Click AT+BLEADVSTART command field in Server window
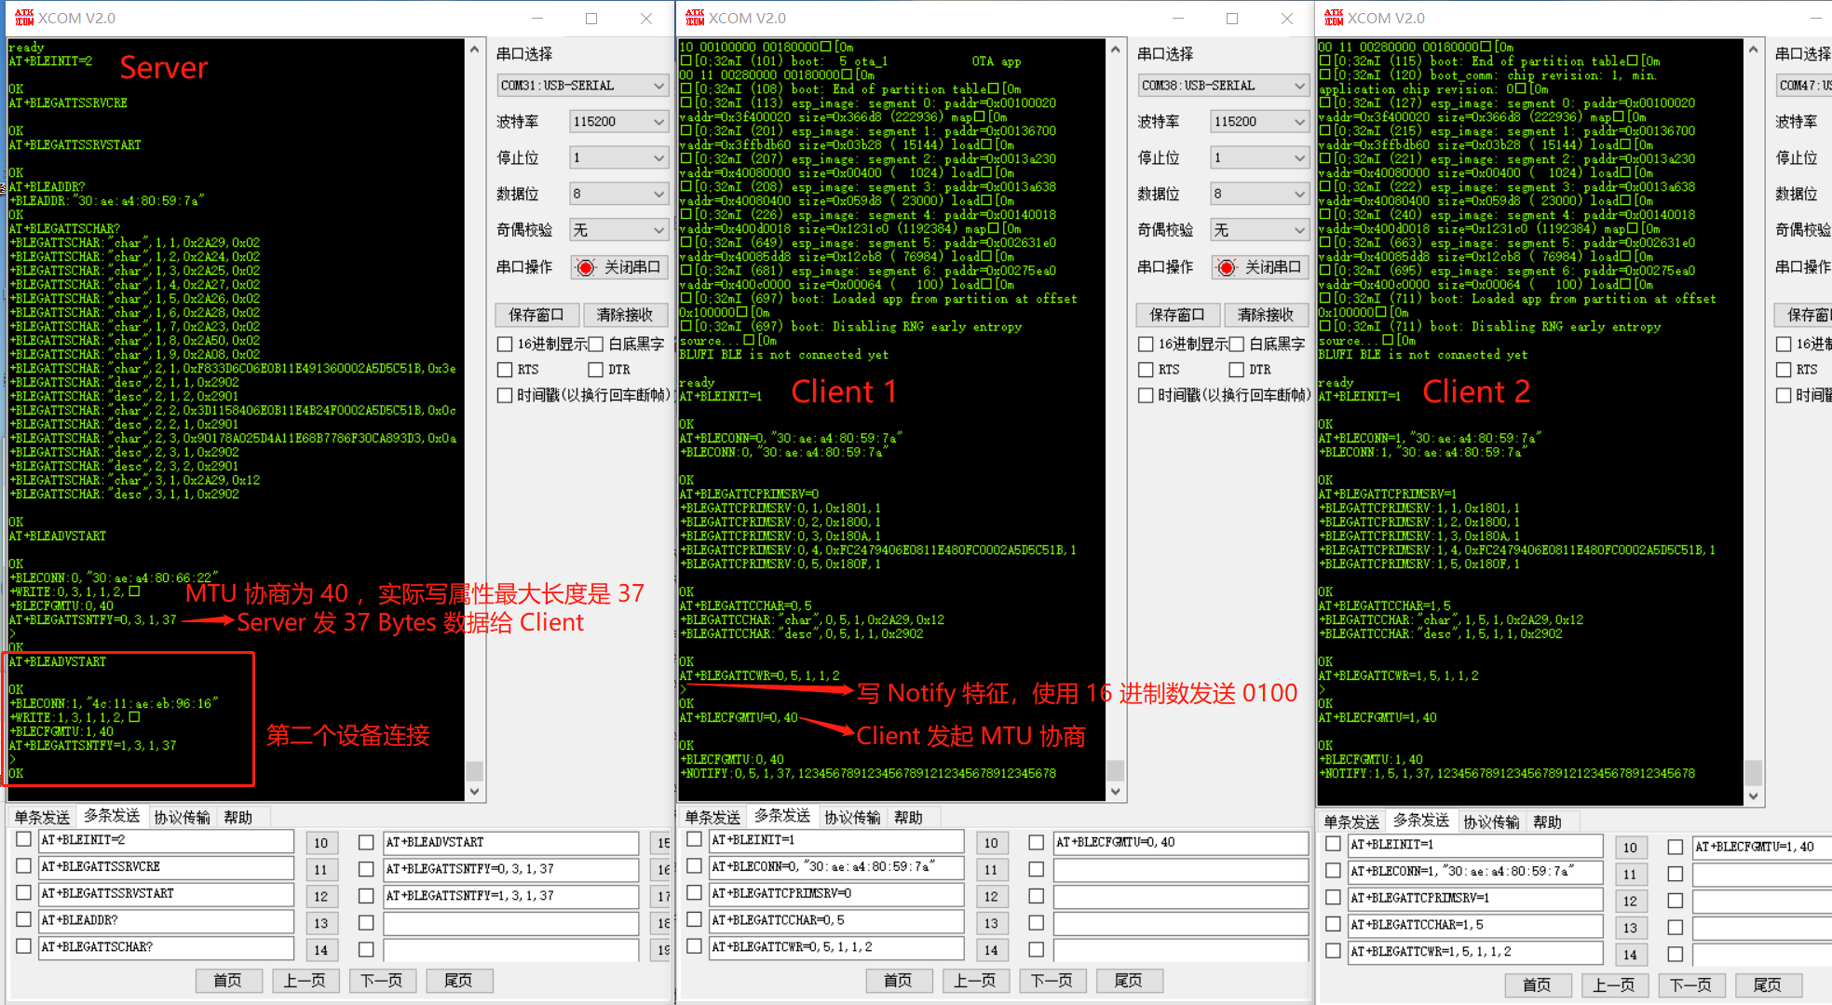This screenshot has width=1832, height=1005. coord(510,843)
